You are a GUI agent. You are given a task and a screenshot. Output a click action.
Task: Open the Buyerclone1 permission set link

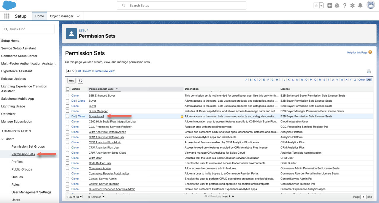(96, 116)
